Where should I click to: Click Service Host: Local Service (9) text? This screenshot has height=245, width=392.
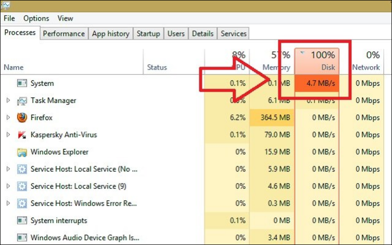[78, 186]
